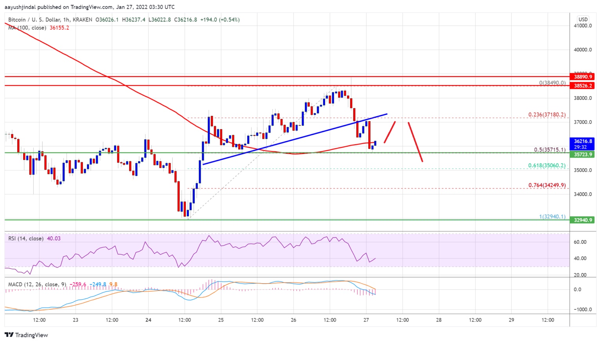Select the 0(38490.0) Fibonacci top label
The image size is (601, 343).
[552, 83]
